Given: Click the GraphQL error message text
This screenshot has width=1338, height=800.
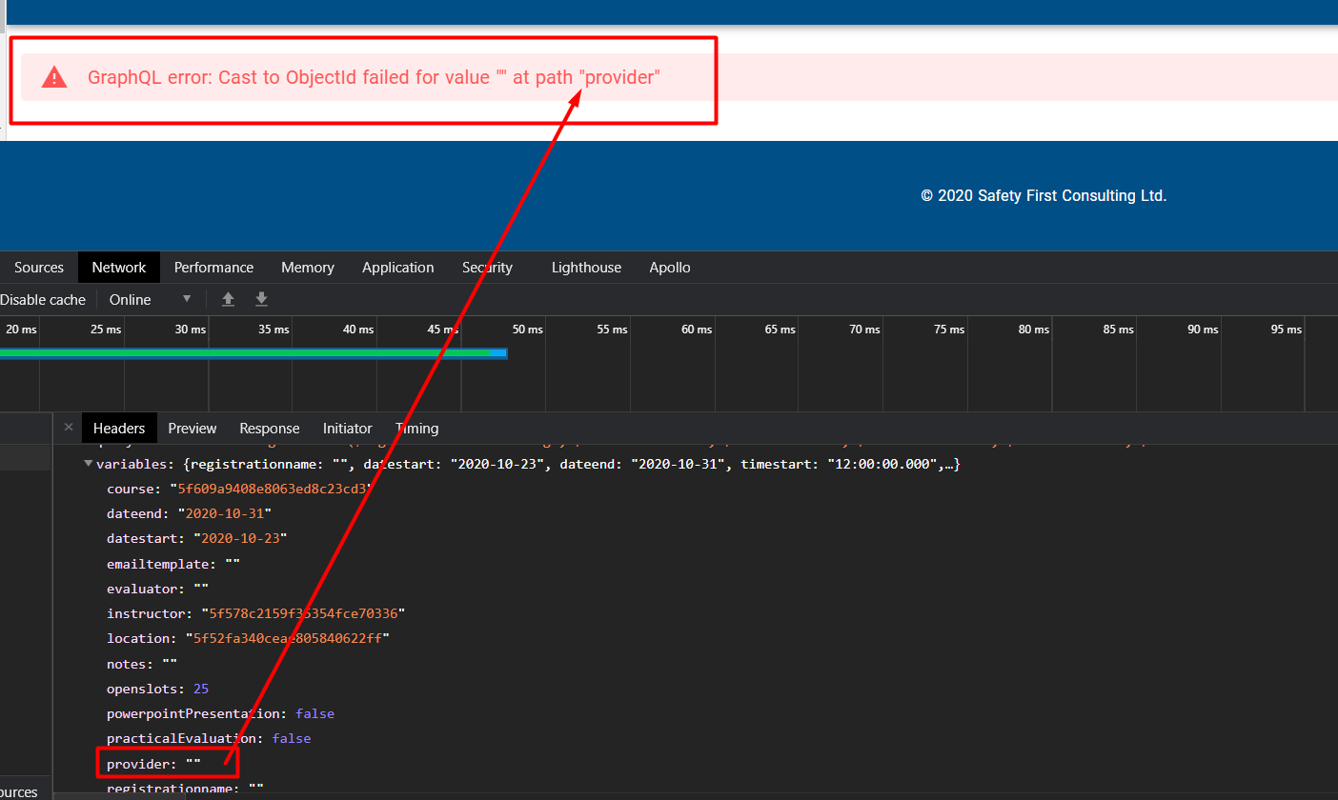Looking at the screenshot, I should [x=374, y=77].
